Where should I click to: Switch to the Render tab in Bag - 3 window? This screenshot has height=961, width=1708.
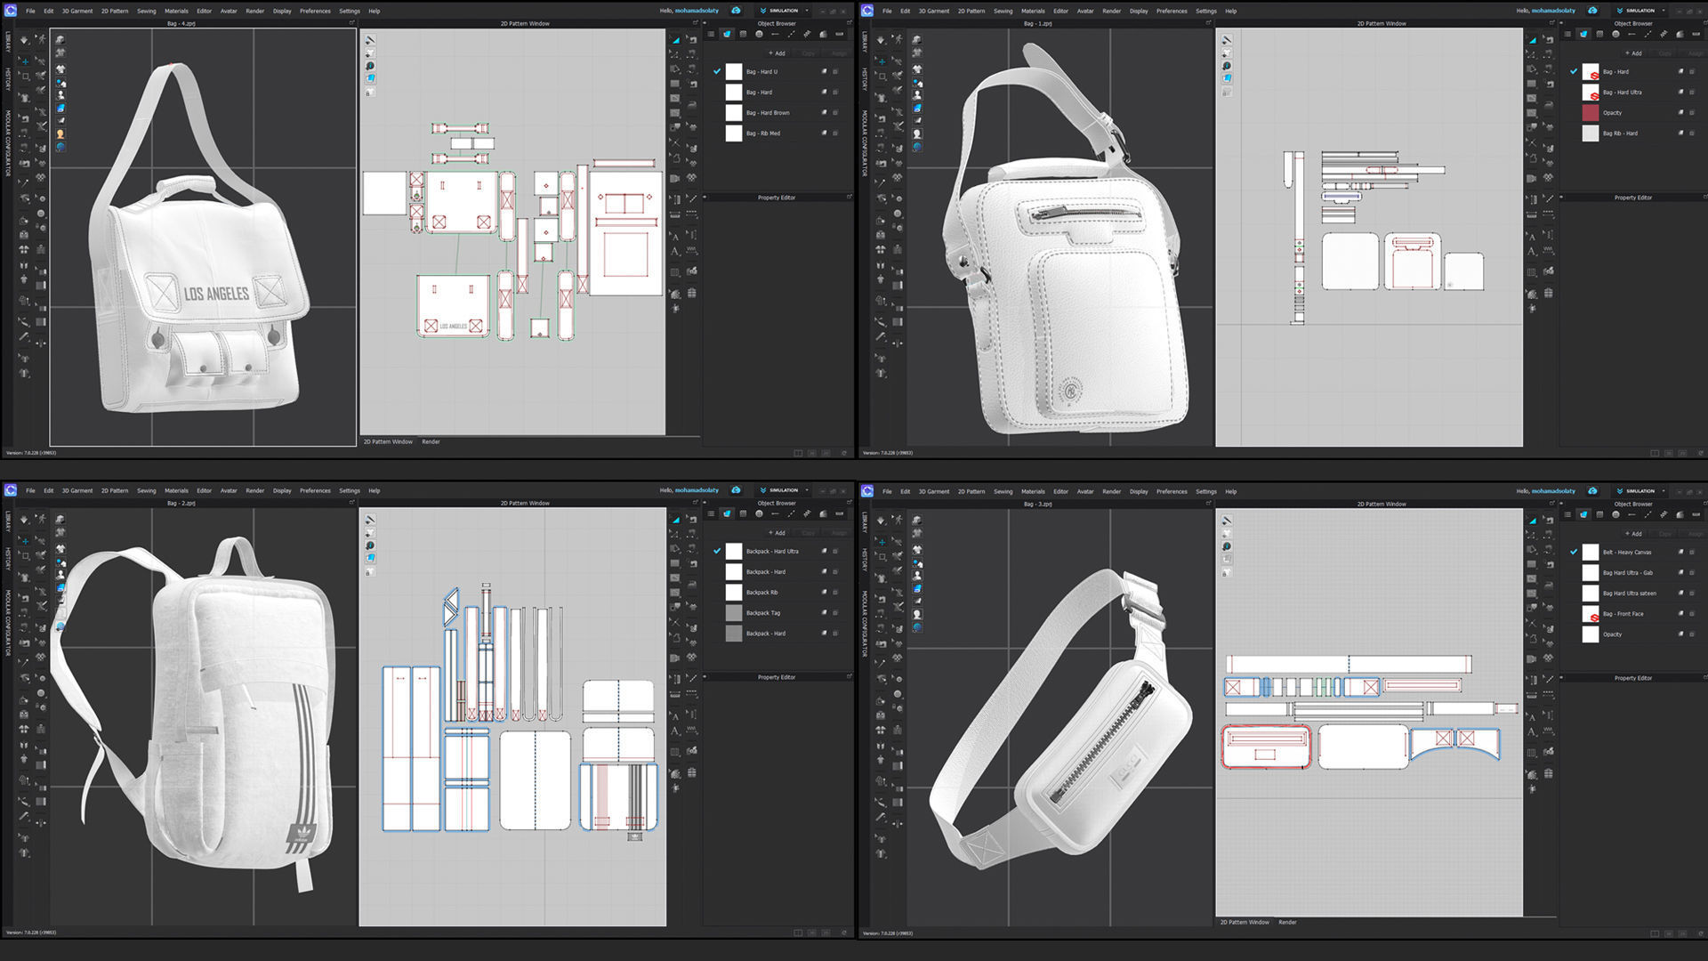(1287, 923)
